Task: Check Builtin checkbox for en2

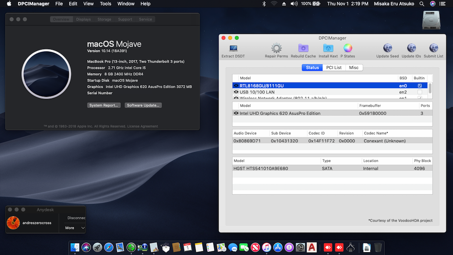Action: point(420,92)
